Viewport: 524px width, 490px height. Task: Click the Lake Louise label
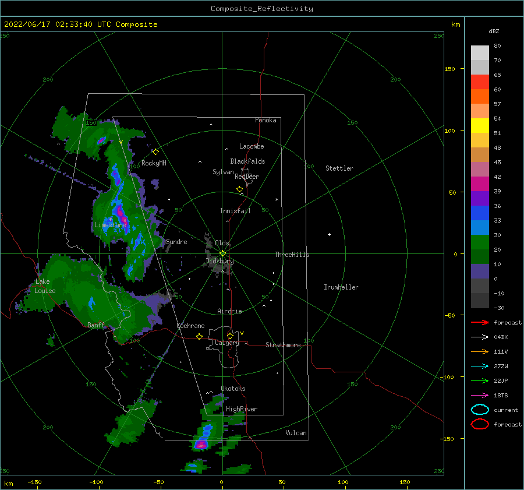point(45,286)
